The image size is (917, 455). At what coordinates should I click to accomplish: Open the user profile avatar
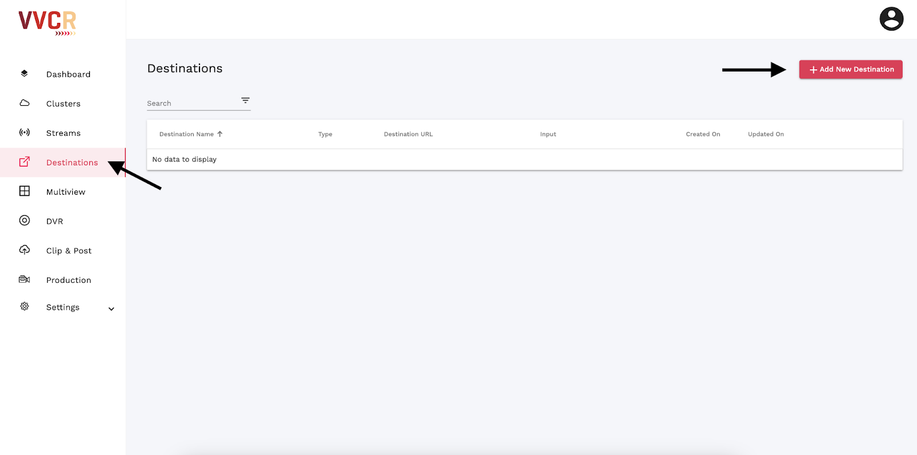(891, 19)
